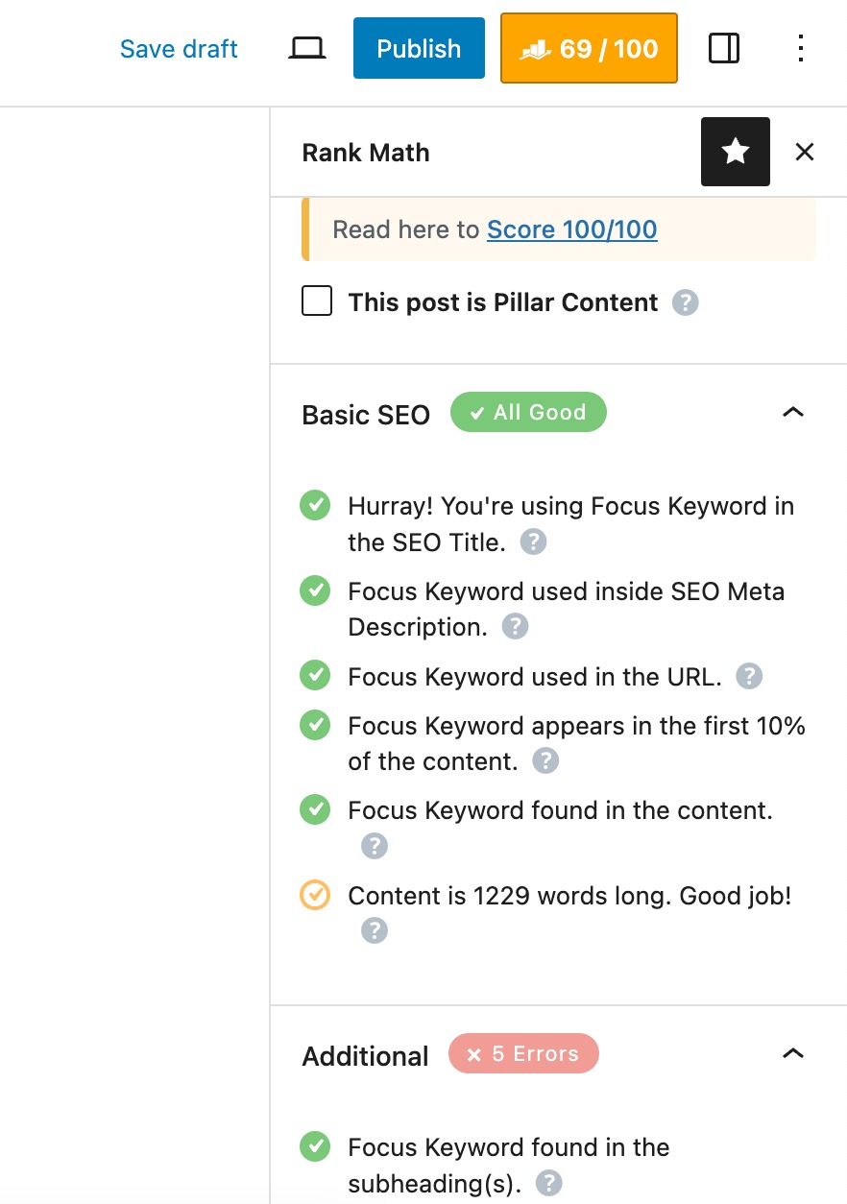Expand details for the 5 Errors badge
The image size is (847, 1204).
[x=523, y=1053]
